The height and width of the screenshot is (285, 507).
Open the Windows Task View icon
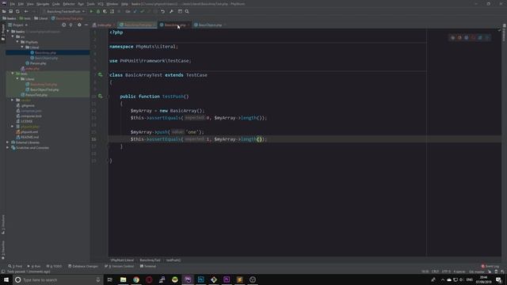click(x=110, y=279)
